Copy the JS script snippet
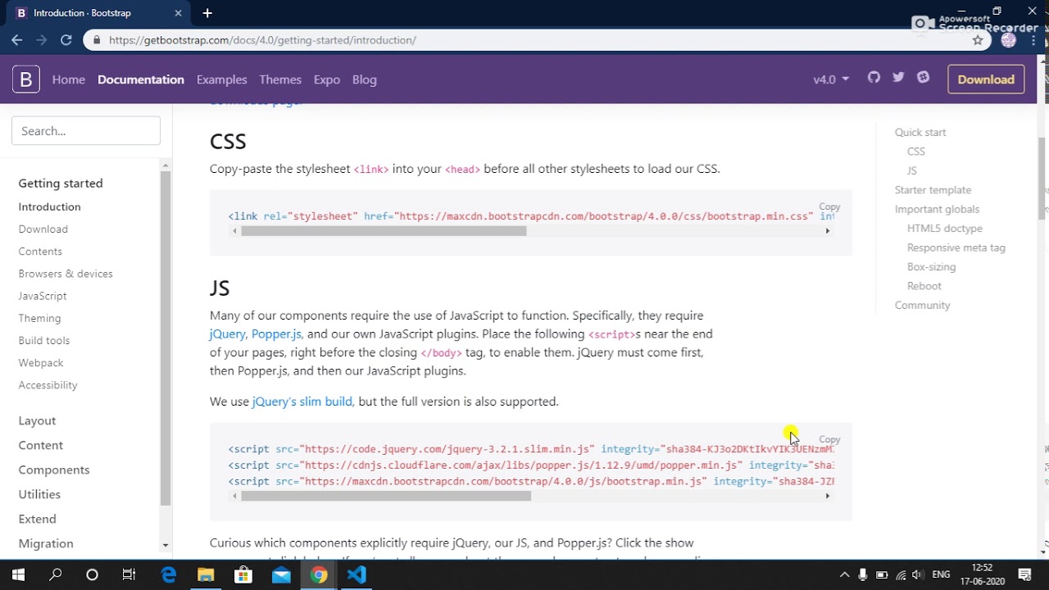This screenshot has height=590, width=1049. pyautogui.click(x=829, y=439)
